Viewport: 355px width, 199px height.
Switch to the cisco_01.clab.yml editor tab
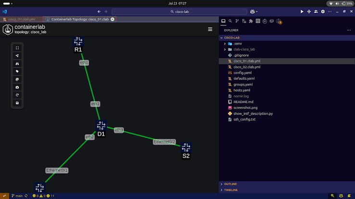point(22,19)
